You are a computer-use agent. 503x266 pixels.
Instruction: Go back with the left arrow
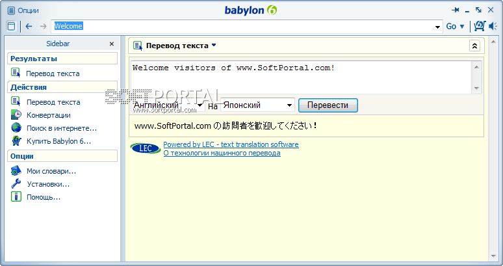point(29,26)
